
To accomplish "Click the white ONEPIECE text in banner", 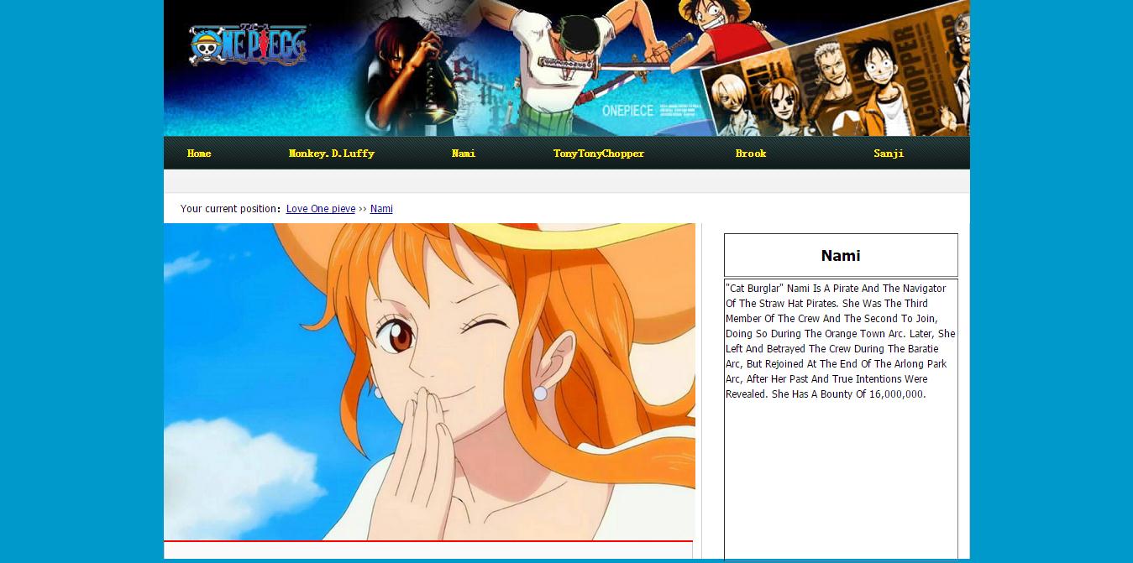I will pos(627,111).
